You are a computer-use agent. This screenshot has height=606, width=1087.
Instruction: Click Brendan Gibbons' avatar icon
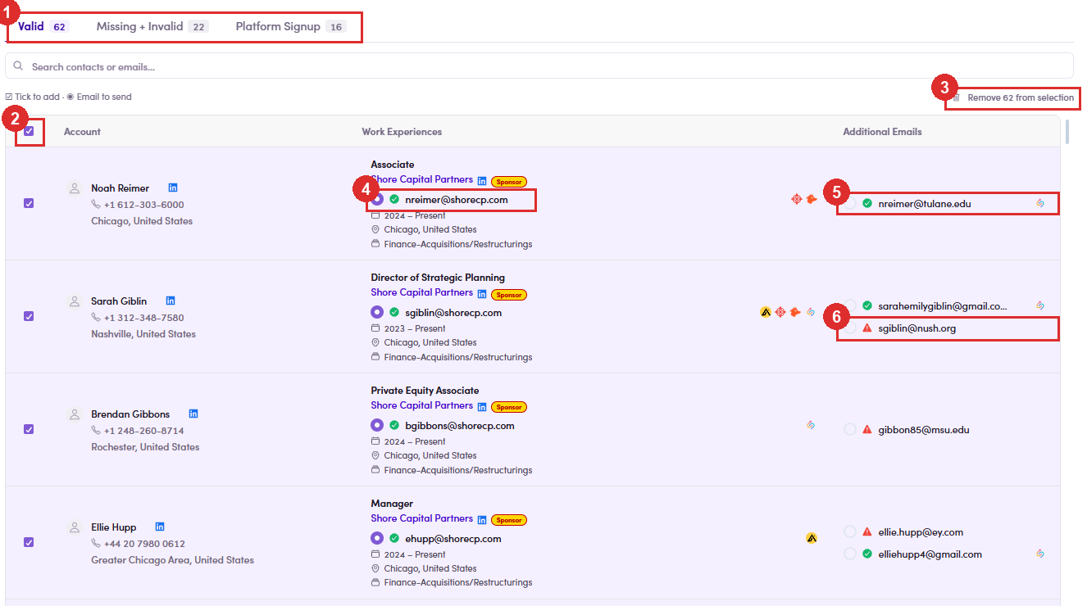[75, 414]
